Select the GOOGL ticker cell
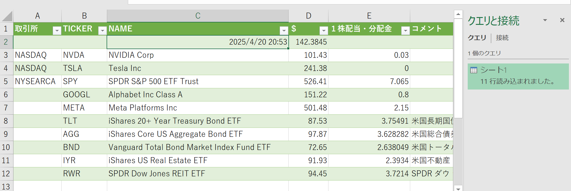 [x=84, y=95]
